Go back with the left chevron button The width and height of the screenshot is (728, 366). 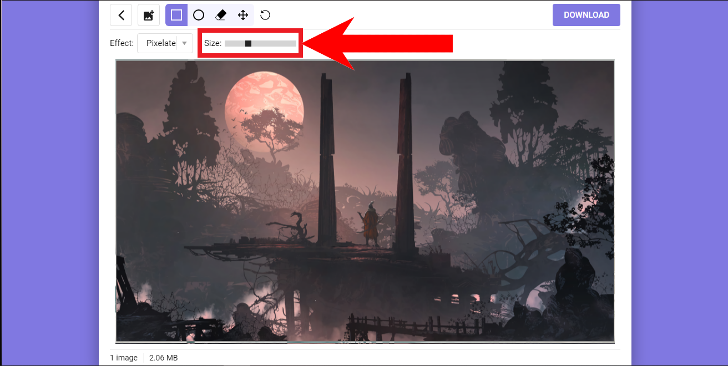[121, 15]
